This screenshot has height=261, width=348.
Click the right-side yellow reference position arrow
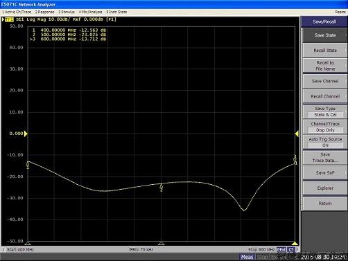tap(297, 134)
